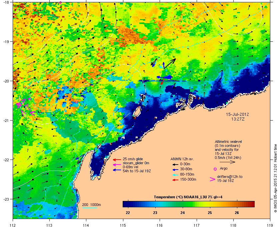Click the 150-300m legend label
The width and height of the screenshot is (280, 227).
(x=188, y=179)
